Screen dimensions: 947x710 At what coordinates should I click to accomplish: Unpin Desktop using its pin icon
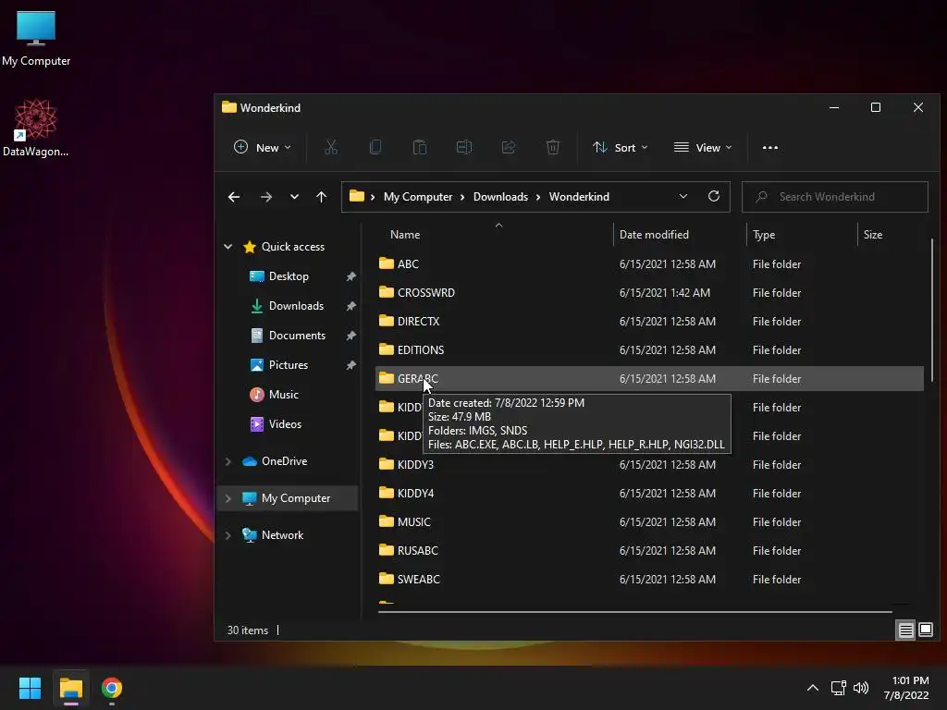pyautogui.click(x=351, y=276)
